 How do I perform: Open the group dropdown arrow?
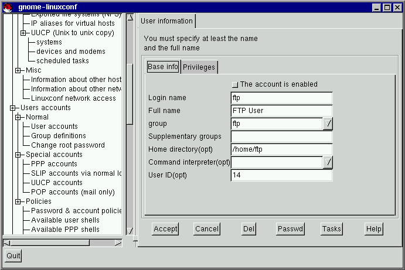point(328,124)
